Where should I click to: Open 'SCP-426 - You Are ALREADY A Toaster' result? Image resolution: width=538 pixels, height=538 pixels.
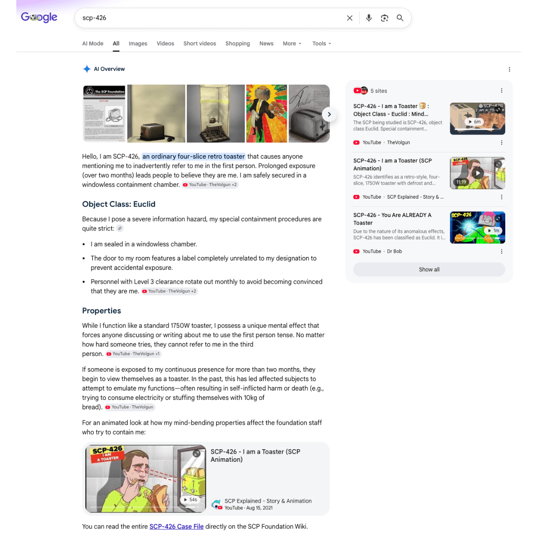pos(392,219)
